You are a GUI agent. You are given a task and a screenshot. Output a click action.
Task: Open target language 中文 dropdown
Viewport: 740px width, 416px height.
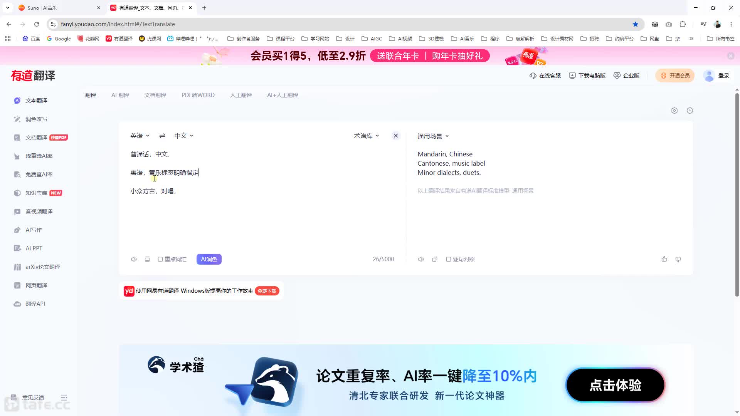pyautogui.click(x=184, y=136)
